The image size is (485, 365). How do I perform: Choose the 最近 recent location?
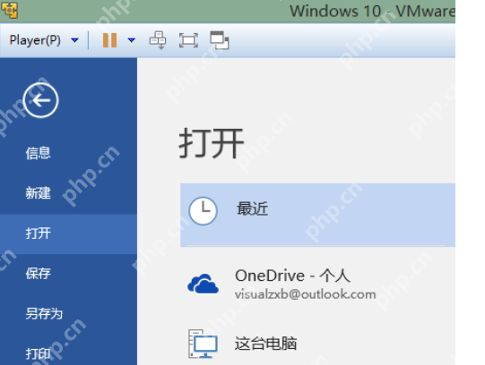(x=317, y=215)
